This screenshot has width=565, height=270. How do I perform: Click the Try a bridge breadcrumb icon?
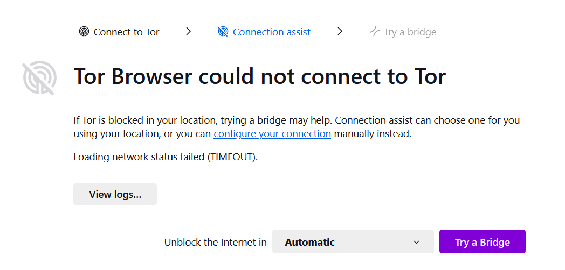pyautogui.click(x=374, y=32)
